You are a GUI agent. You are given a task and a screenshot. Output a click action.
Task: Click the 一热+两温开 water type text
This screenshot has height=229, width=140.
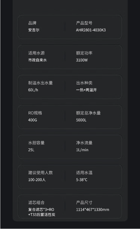[x=86, y=90]
